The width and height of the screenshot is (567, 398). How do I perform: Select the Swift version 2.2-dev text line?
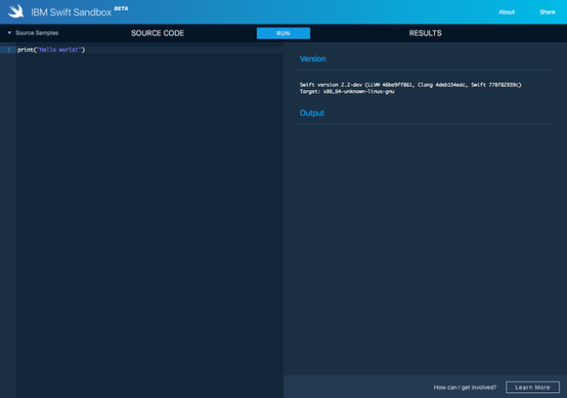coord(411,85)
